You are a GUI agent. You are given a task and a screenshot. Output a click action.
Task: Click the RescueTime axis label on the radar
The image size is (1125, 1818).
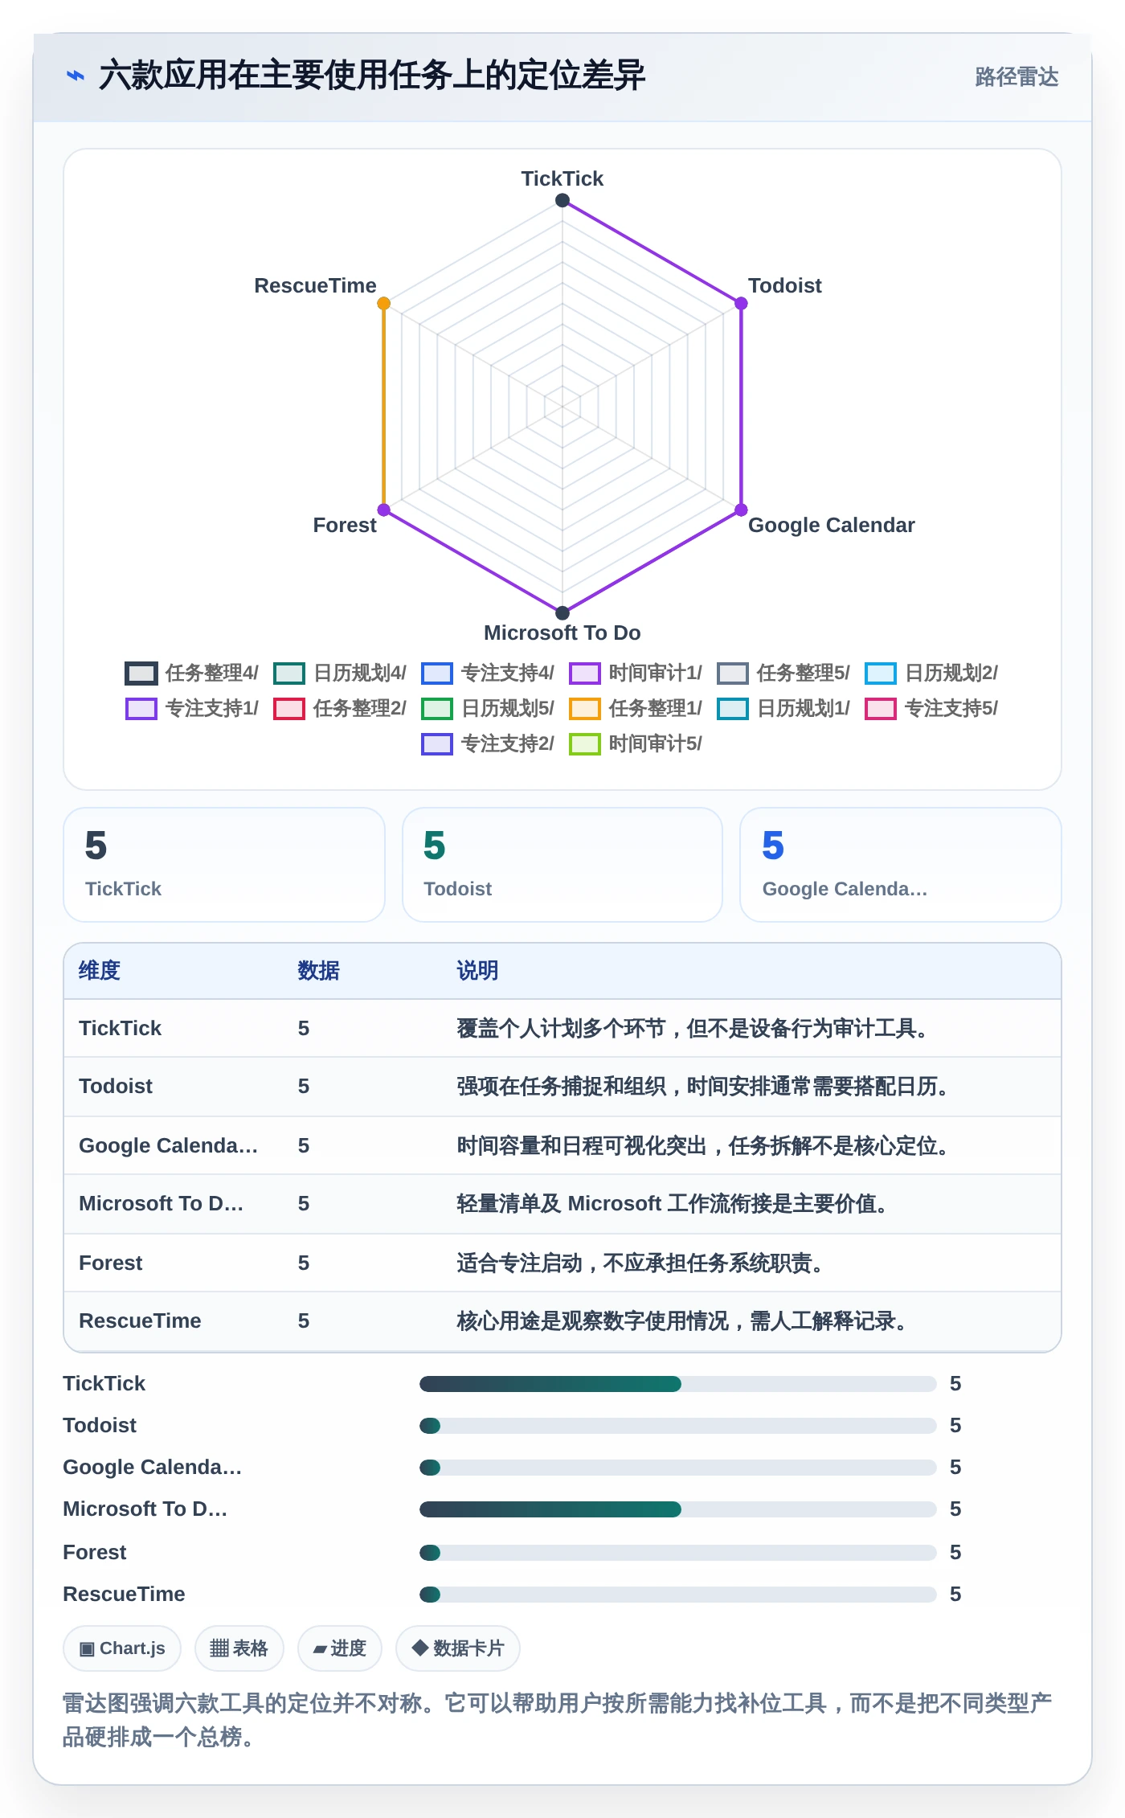click(x=315, y=285)
